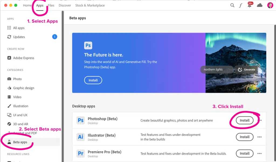The image size is (276, 162).
Task: Select the 3D and AR category icon
Action: (x=9, y=124)
